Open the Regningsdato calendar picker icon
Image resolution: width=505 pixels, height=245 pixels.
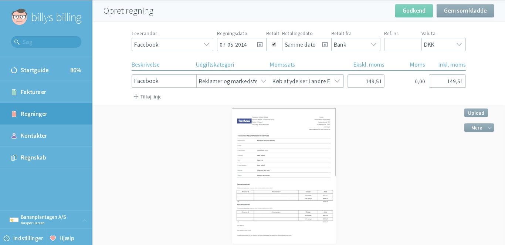tap(260, 44)
